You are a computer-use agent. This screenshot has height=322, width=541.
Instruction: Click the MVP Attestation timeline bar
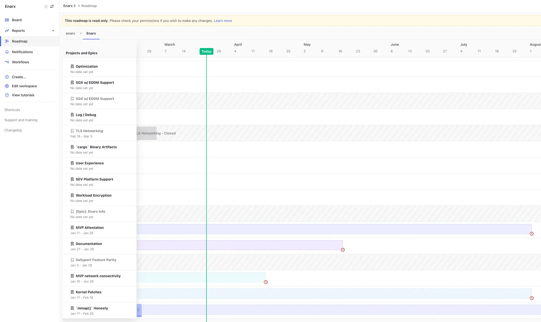(x=334, y=229)
